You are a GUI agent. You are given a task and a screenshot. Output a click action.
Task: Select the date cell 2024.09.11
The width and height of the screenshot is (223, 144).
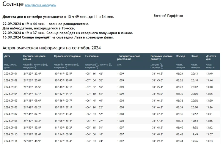tap(11, 141)
